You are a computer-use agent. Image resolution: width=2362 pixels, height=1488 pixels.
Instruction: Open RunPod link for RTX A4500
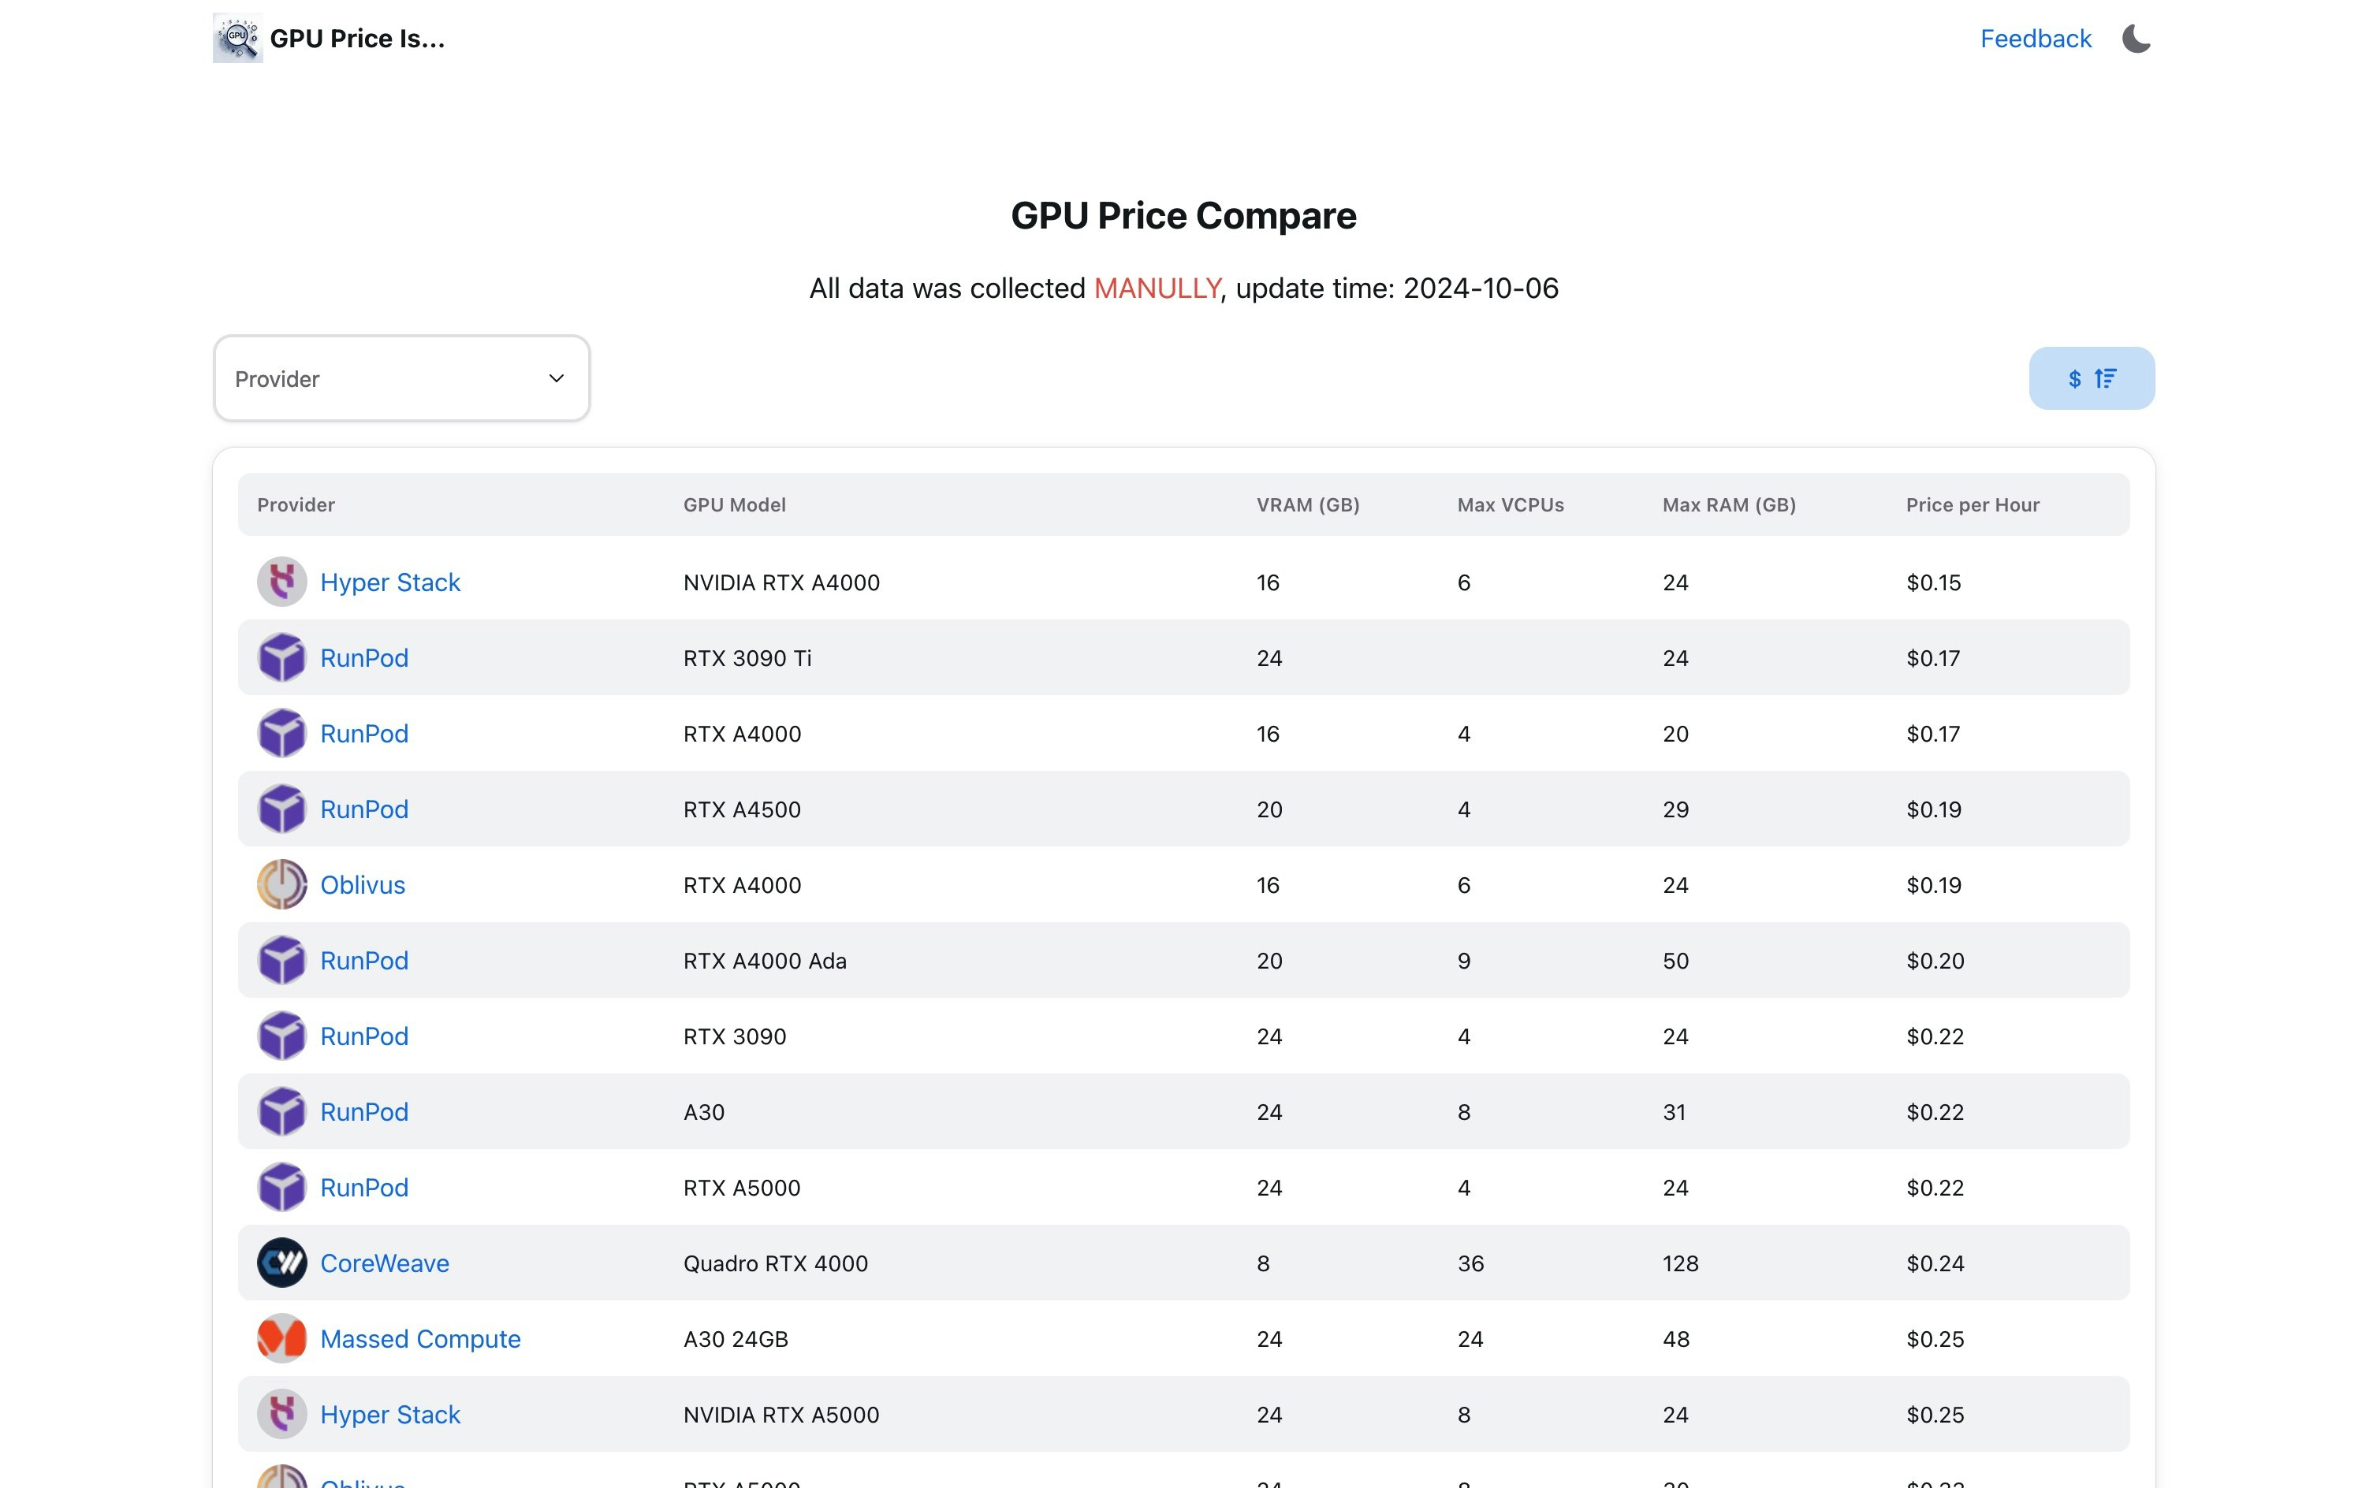[x=364, y=809]
